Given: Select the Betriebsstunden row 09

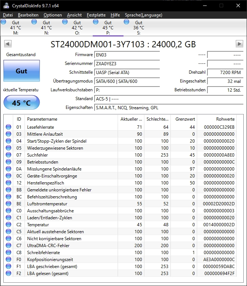Looking at the screenshot, I should 120,162.
